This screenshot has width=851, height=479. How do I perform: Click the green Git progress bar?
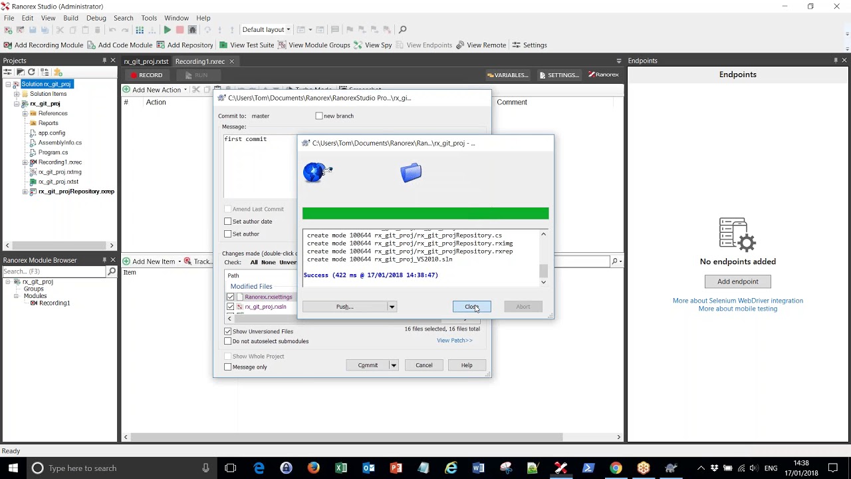(x=425, y=214)
